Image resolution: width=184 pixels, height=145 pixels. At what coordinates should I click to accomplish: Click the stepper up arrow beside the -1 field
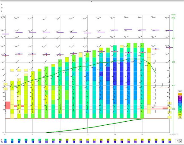(180, 140)
